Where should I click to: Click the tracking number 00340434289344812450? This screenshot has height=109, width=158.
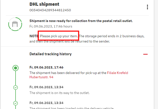[x=50, y=10]
